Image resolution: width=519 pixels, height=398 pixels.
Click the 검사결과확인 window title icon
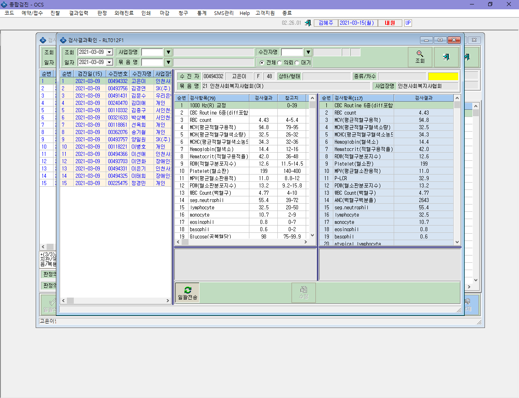(63, 40)
